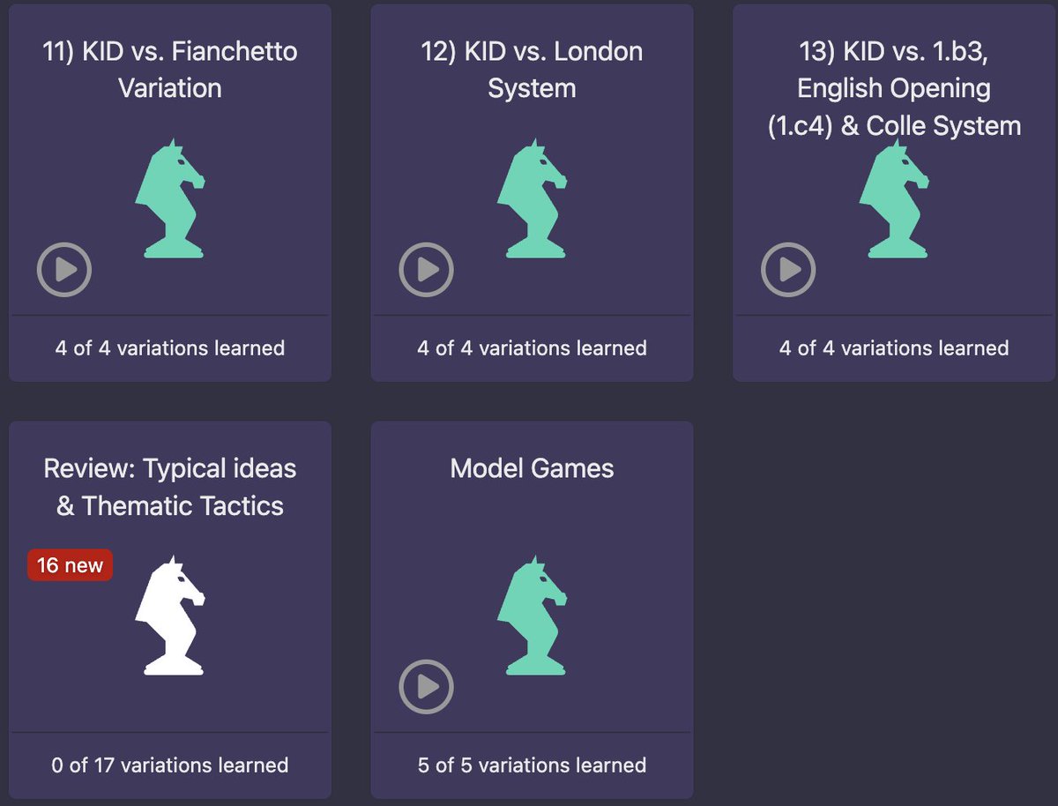Image resolution: width=1058 pixels, height=806 pixels.
Task: Click the knight icon in the 1.b3 English Opening card
Action: point(895,198)
